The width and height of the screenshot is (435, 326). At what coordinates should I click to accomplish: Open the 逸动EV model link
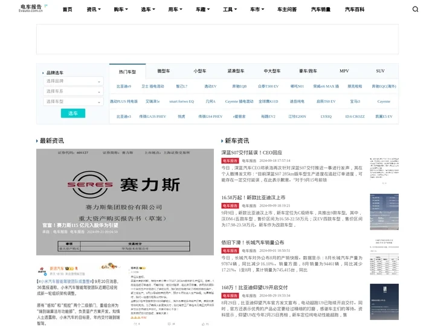click(x=210, y=86)
